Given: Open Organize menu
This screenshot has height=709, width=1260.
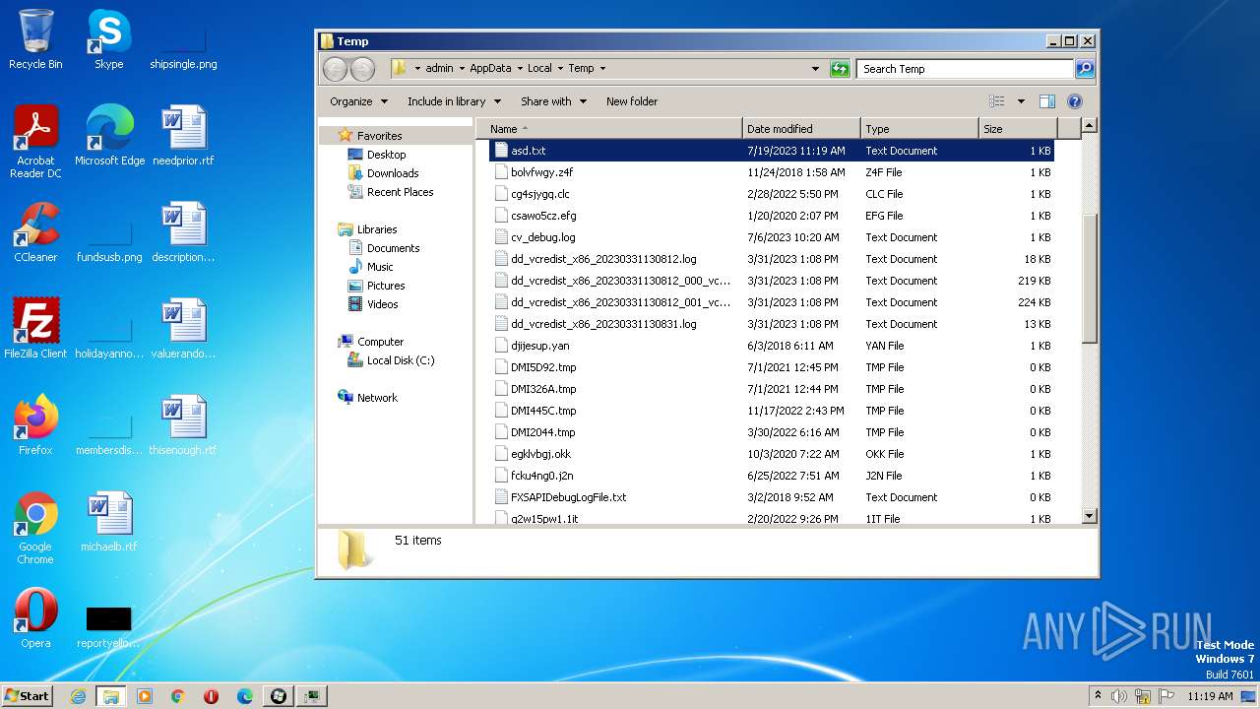Looking at the screenshot, I should click(359, 101).
